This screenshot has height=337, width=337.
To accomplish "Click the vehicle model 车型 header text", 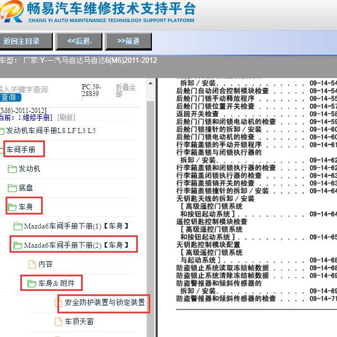I will click(79, 61).
